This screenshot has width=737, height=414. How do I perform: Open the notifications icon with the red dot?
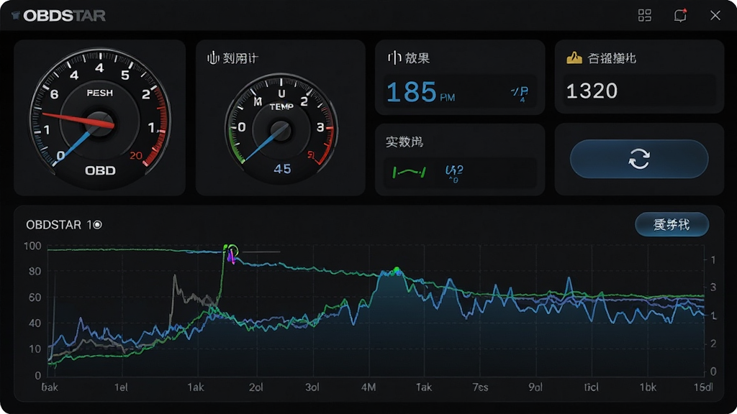(680, 16)
